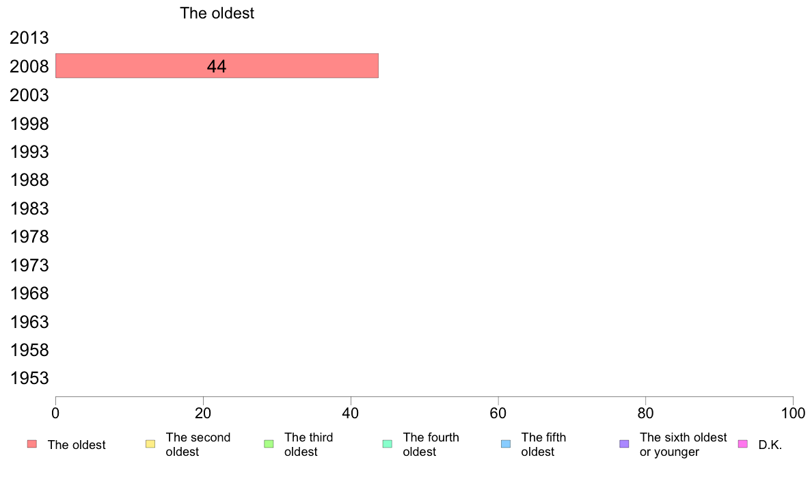Click the 1998 year row label
Image resolution: width=812 pixels, height=503 pixels.
[x=29, y=124]
